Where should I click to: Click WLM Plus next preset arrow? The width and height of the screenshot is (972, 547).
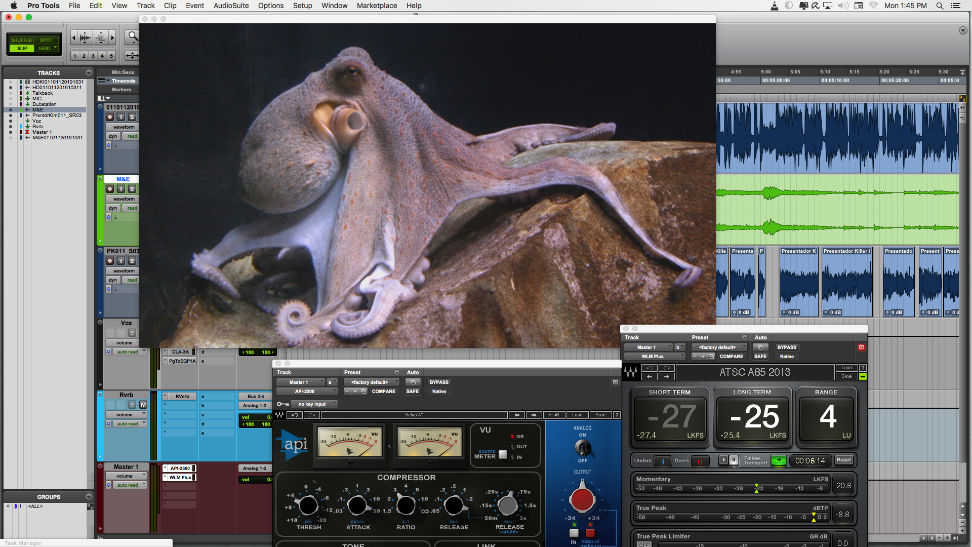click(666, 377)
